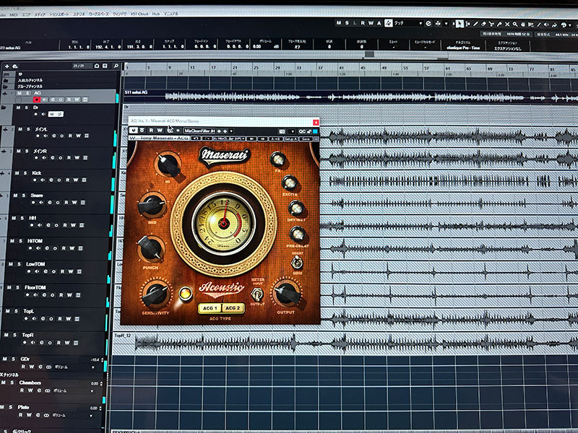Select the Comp hand tool

(522, 25)
